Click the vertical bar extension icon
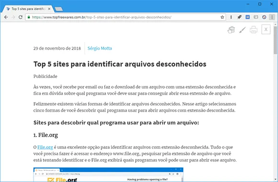This screenshot has height=182, width=278. point(231,17)
